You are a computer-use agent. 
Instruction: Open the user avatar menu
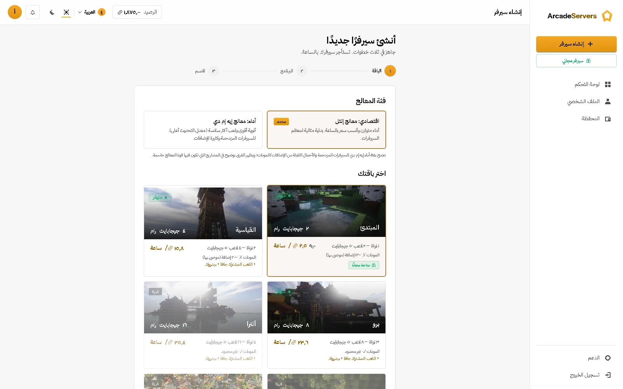(x=15, y=12)
